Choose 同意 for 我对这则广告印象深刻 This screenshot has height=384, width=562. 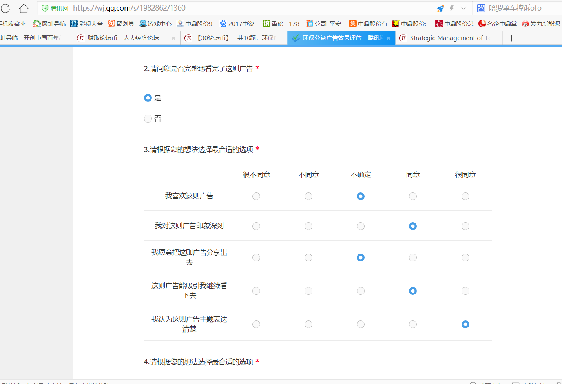pyautogui.click(x=413, y=226)
